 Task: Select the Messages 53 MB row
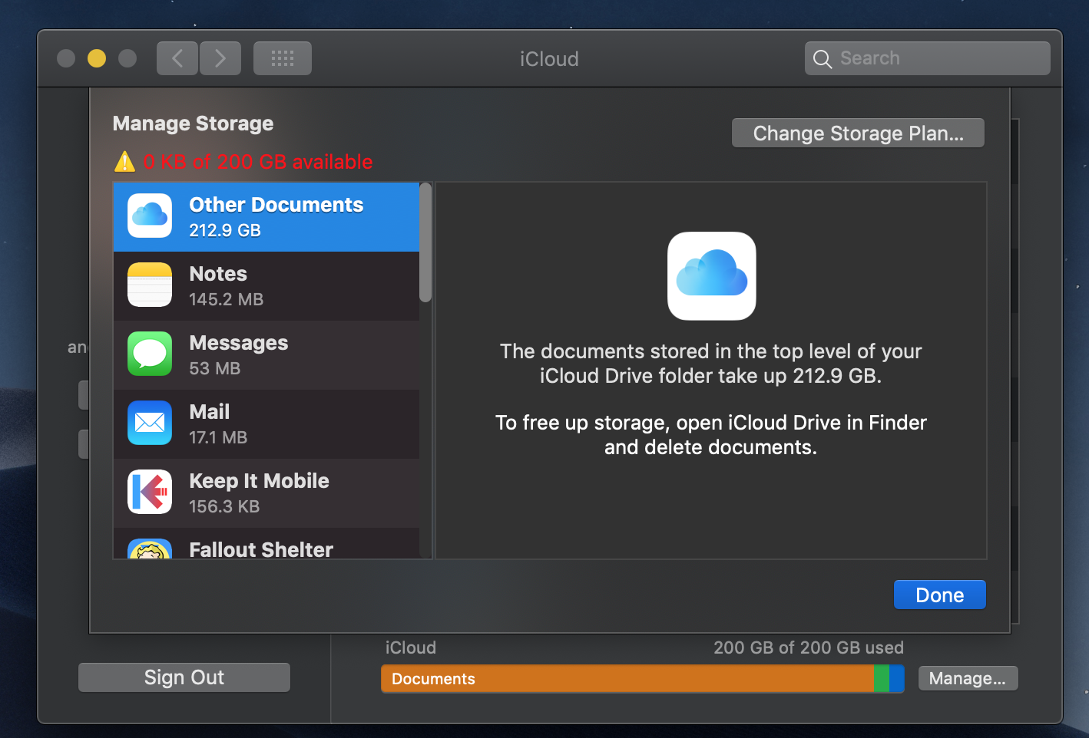[x=266, y=355]
